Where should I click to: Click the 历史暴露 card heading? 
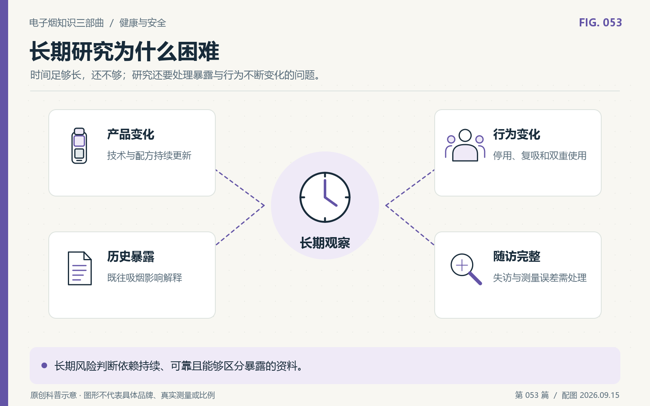[x=131, y=257]
